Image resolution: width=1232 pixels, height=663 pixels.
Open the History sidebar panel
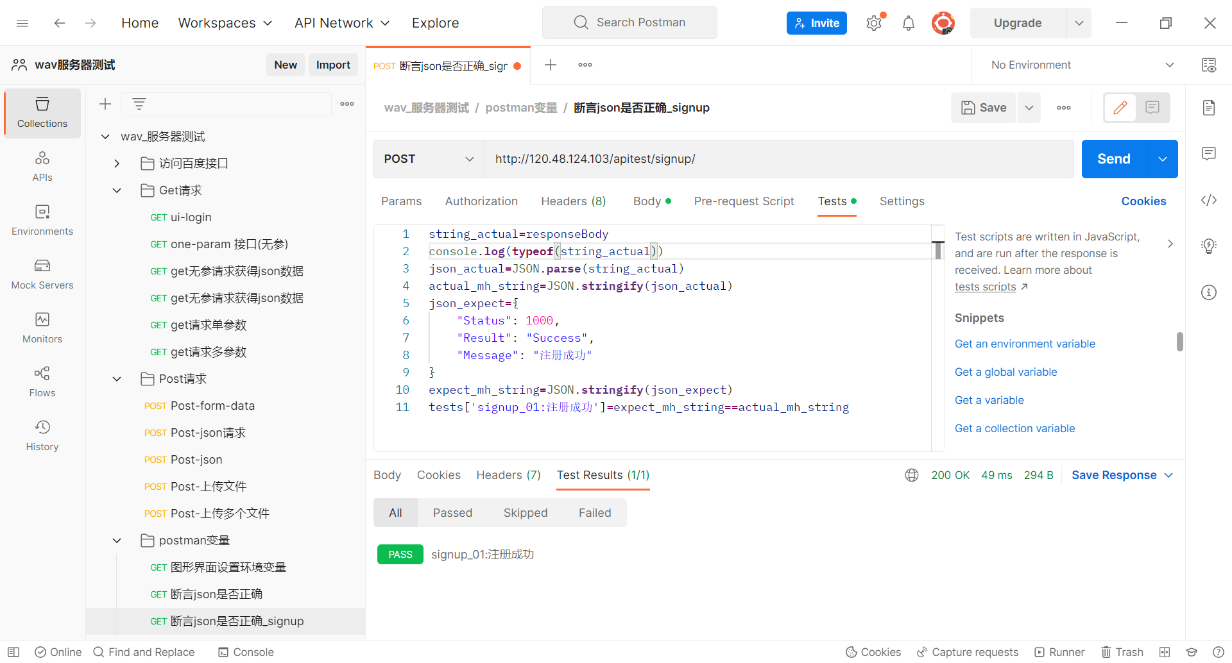[x=42, y=436]
